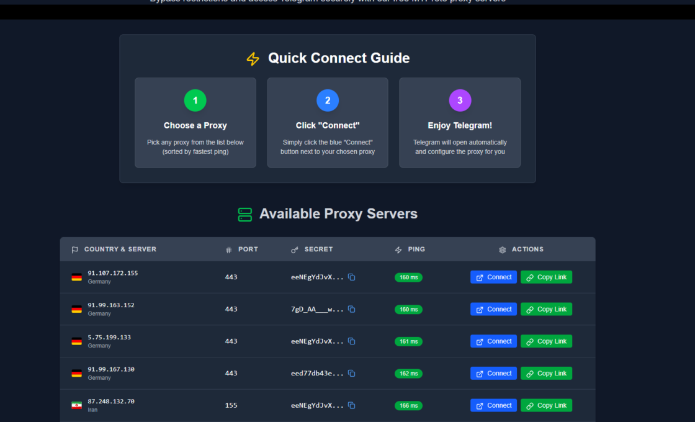
Task: Copy link for Iran proxy 87.248.132.70
Action: pyautogui.click(x=546, y=405)
